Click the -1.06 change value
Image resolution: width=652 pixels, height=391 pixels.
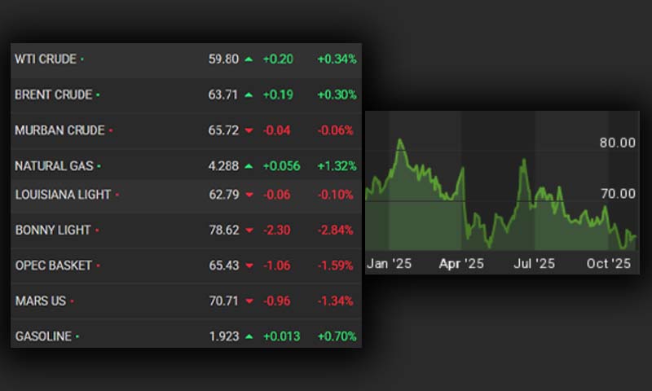coord(276,266)
